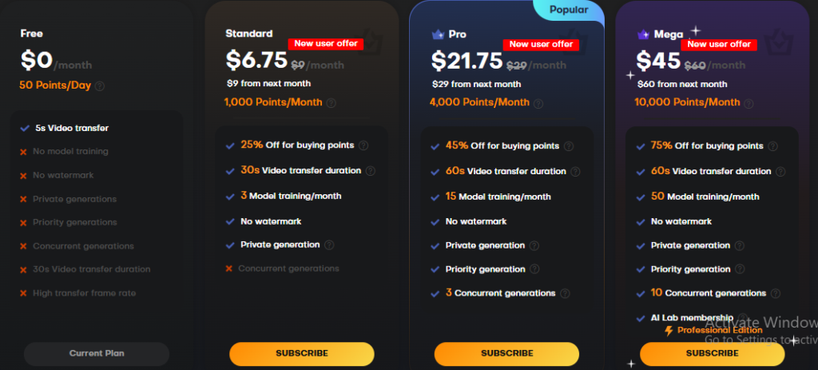
Task: Click info icon beside 3 Concurrent generations
Action: [565, 293]
